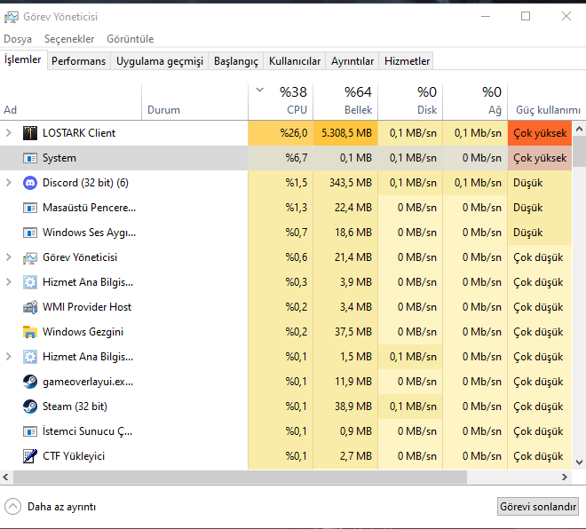The image size is (586, 529).
Task: Click the 37,5 MB memory cell
Action: [345, 332]
